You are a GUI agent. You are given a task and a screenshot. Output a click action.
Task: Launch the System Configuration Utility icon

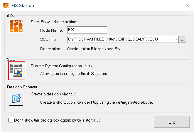coord(17,71)
